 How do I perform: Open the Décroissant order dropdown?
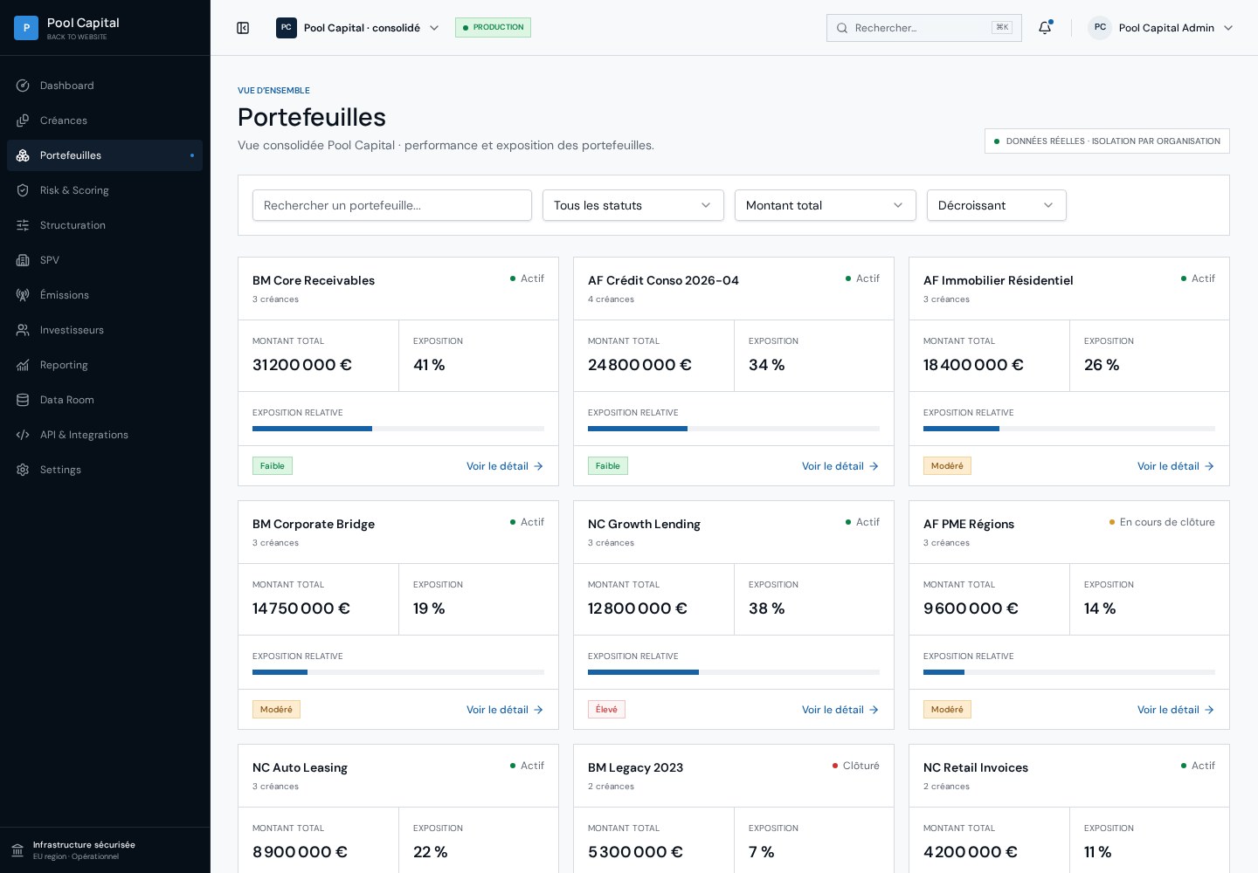pyautogui.click(x=997, y=205)
